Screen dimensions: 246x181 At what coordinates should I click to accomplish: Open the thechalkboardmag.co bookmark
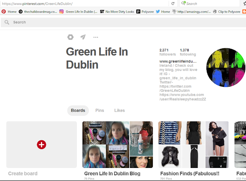pos(38,12)
